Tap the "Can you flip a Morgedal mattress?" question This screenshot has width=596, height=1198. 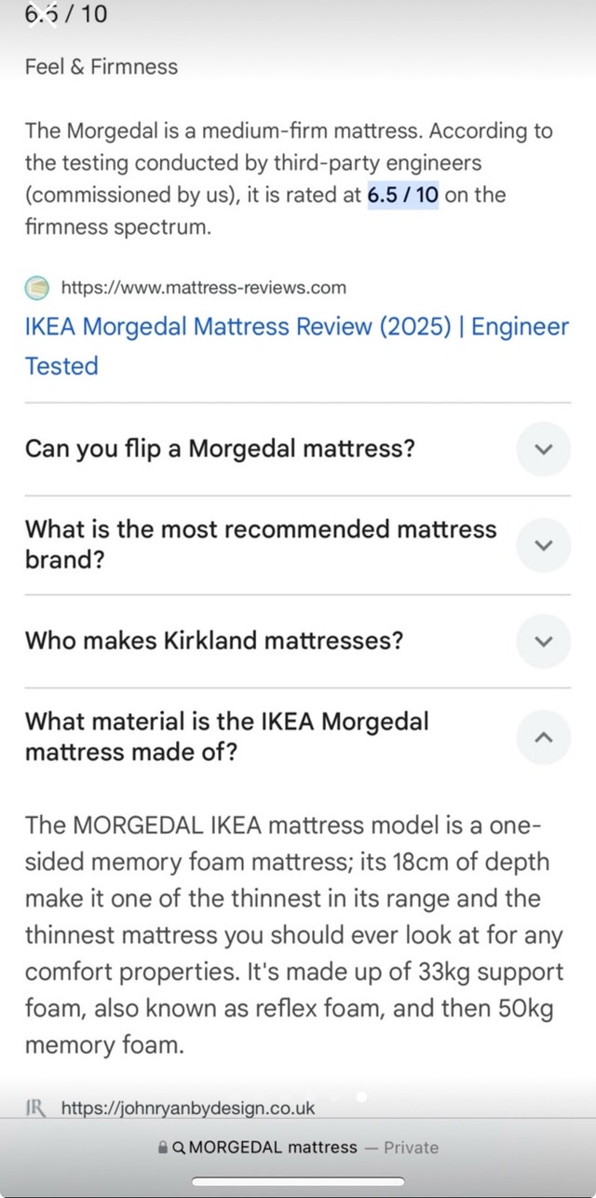pyautogui.click(x=220, y=449)
